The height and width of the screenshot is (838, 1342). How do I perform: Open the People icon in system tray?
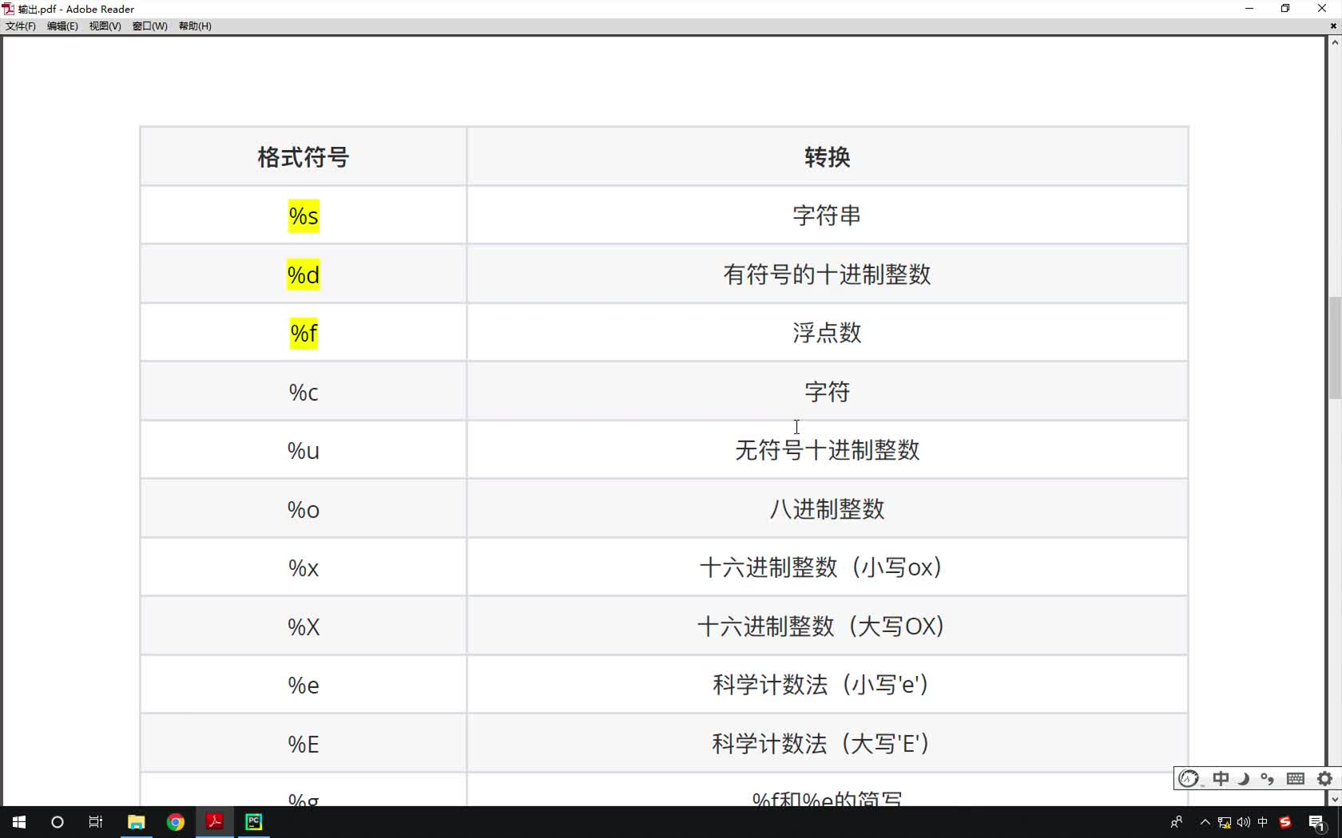1177,822
